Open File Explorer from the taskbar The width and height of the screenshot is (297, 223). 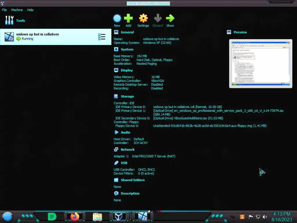(x=97, y=217)
